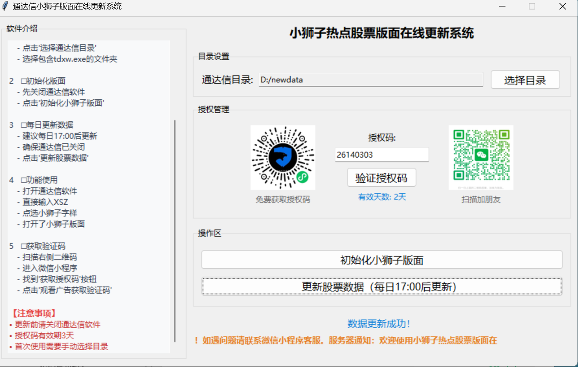
Task: Click the line 确保通达信已关闭
Action: point(51,147)
